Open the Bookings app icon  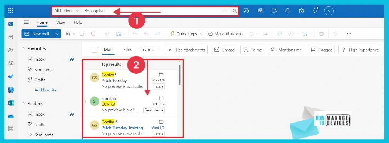click(11, 103)
